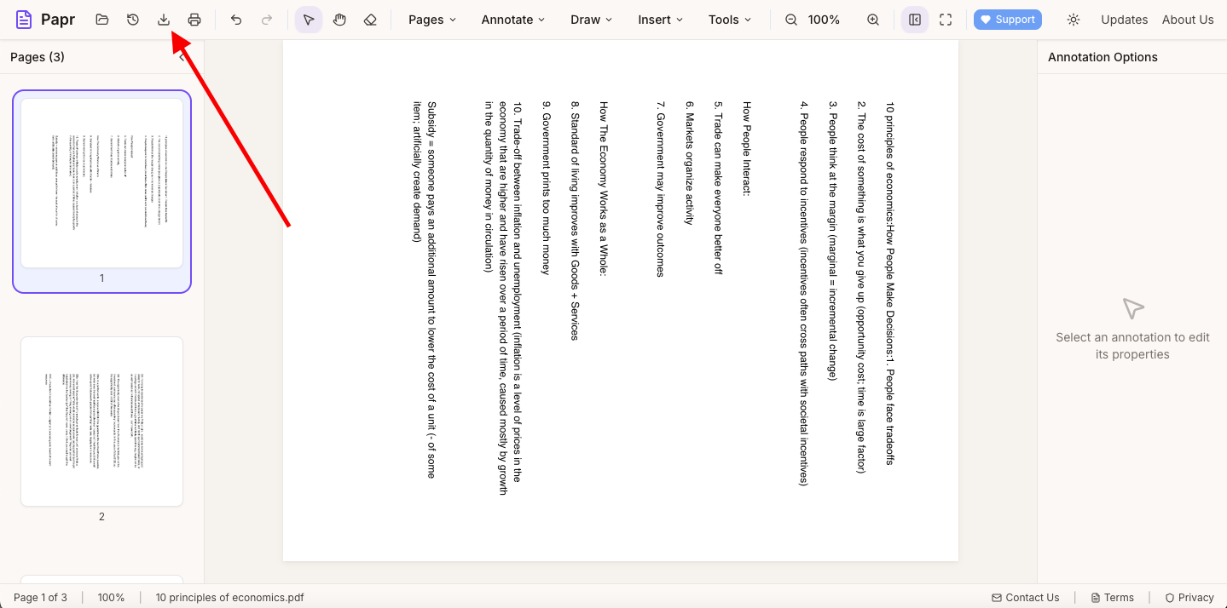This screenshot has width=1227, height=608.
Task: Enter fullscreen viewing mode
Action: [x=945, y=19]
